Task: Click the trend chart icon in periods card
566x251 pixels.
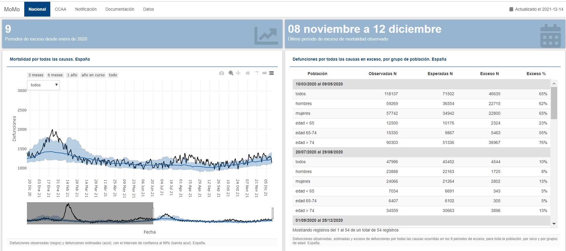Action: pos(266,35)
